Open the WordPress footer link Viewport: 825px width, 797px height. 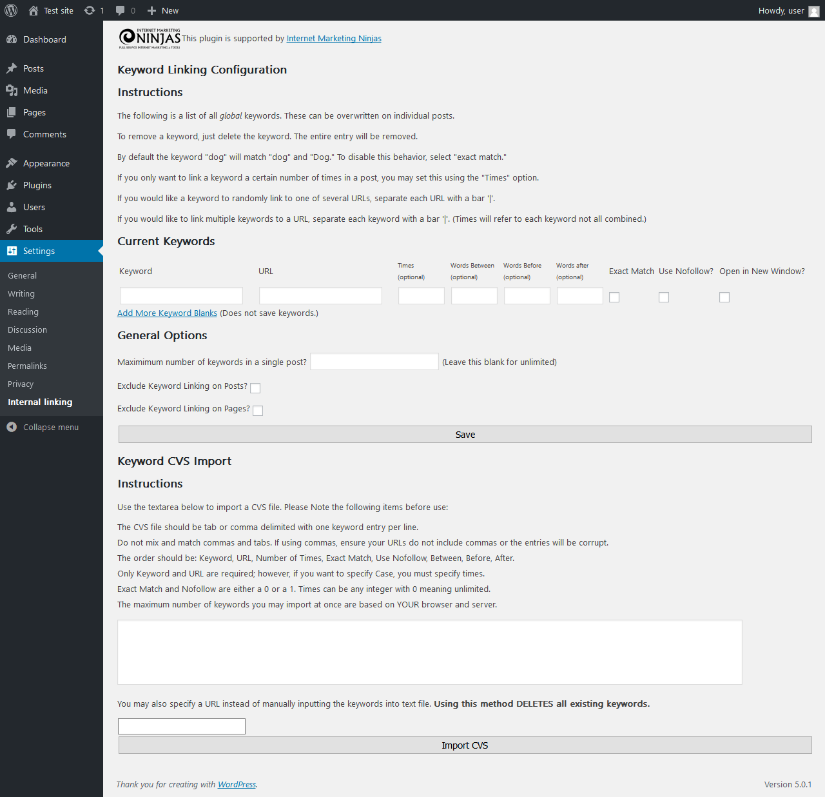pyautogui.click(x=237, y=784)
